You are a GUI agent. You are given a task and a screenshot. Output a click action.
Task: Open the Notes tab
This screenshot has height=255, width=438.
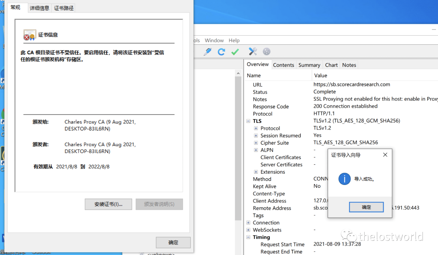pos(349,65)
